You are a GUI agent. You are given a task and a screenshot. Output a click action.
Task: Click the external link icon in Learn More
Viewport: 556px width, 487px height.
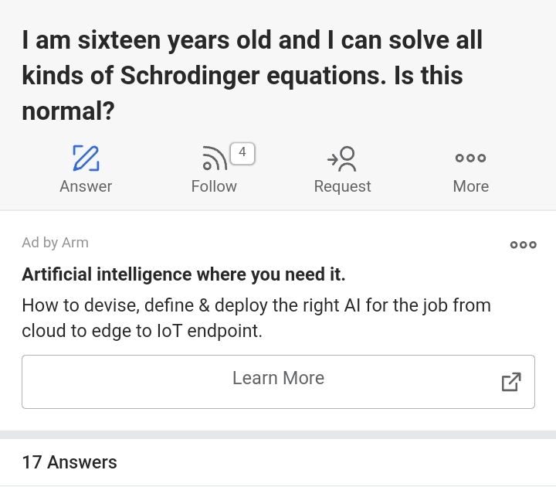click(x=510, y=382)
